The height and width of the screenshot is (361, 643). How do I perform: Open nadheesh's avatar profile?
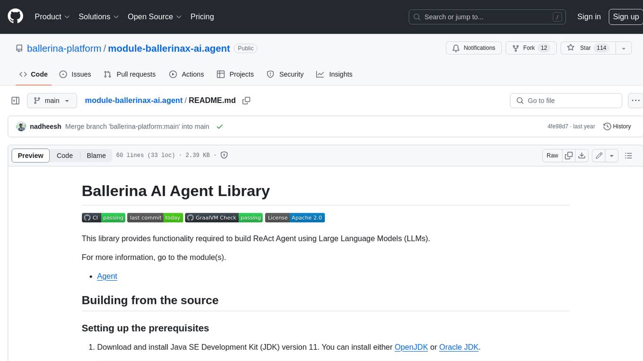point(21,126)
